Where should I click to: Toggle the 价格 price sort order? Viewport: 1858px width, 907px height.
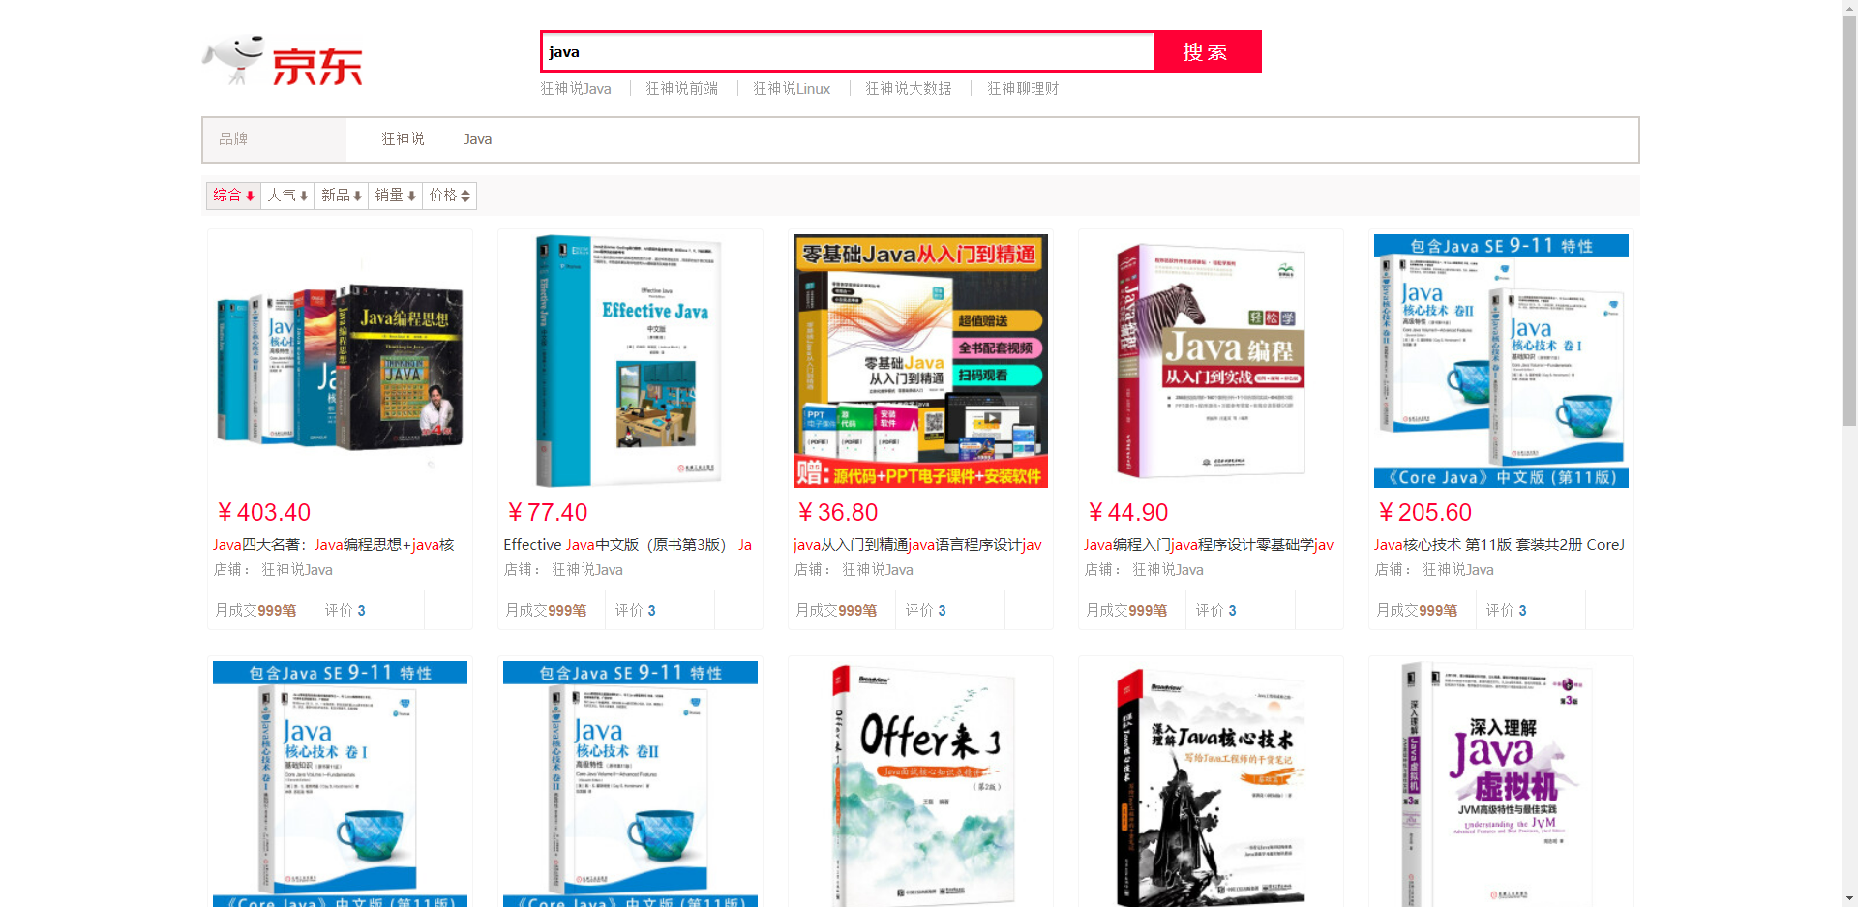coord(449,196)
